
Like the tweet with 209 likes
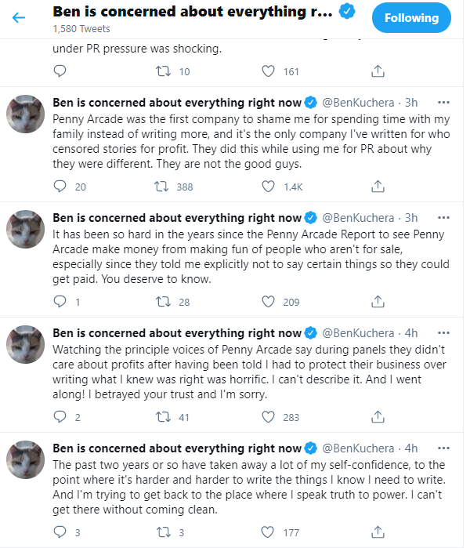[268, 302]
